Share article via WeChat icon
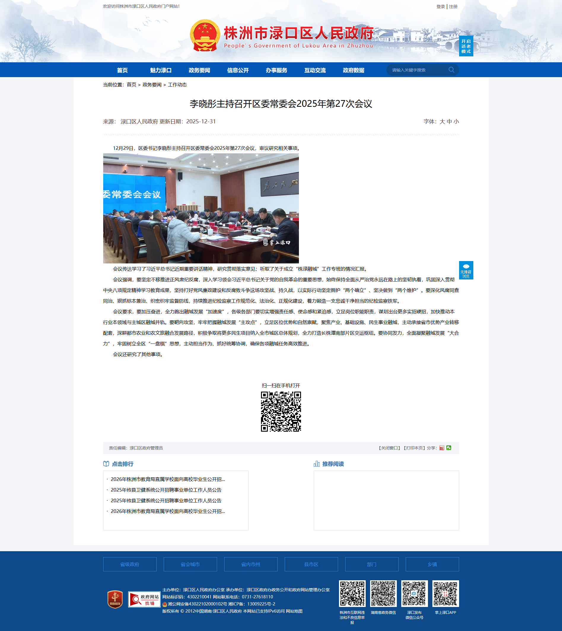The width and height of the screenshot is (562, 631). [x=449, y=448]
